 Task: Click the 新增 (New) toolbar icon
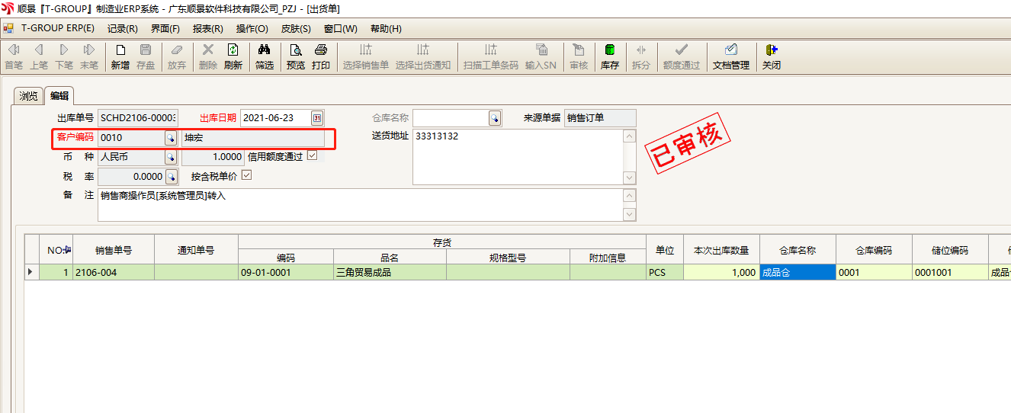tap(120, 56)
